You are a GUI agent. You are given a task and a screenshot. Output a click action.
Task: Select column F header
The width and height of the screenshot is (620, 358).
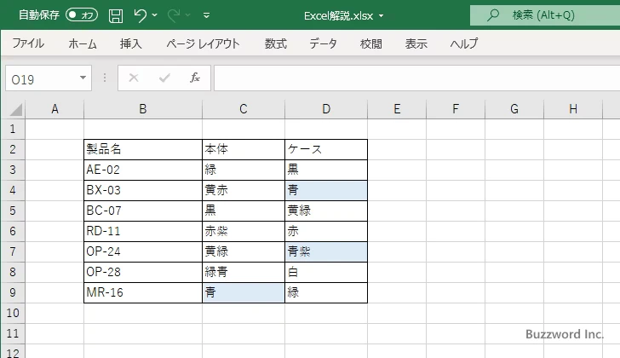coord(456,109)
